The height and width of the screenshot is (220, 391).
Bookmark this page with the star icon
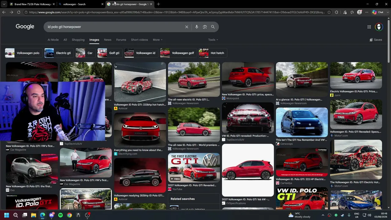tap(329, 12)
